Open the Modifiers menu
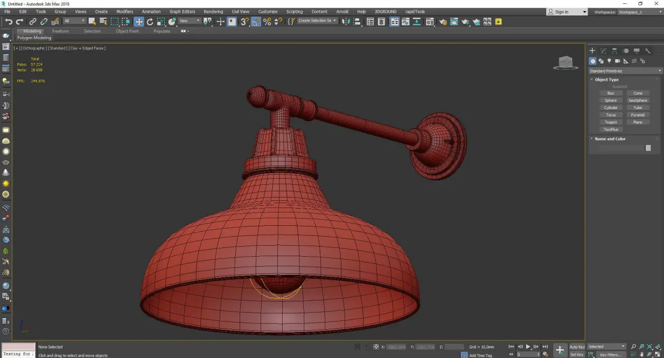 tap(124, 12)
